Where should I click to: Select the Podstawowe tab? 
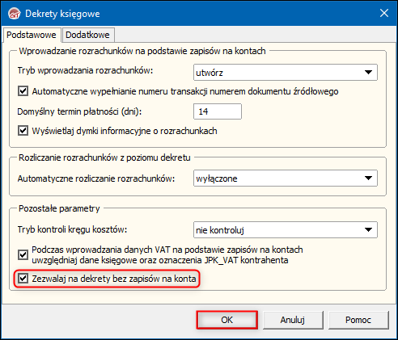[32, 35]
